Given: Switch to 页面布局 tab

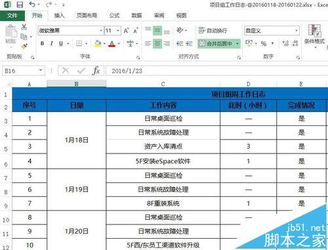Looking at the screenshot, I should (87, 15).
